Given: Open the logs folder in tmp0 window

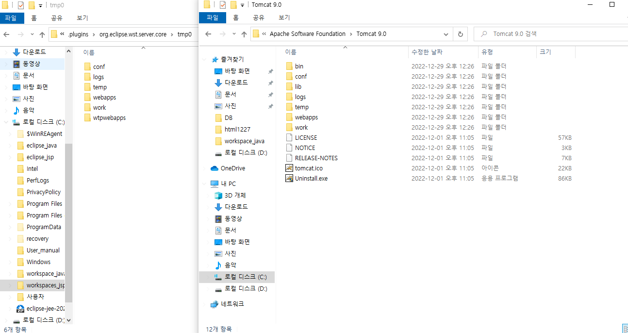Looking at the screenshot, I should 99,77.
